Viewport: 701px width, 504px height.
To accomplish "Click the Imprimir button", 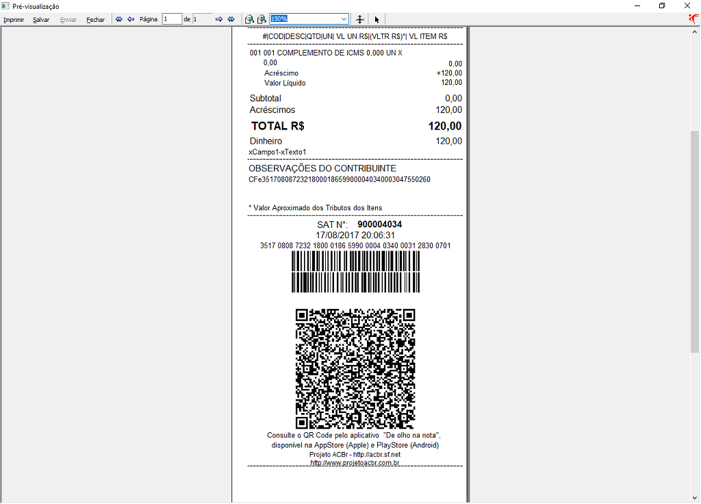I will [14, 20].
